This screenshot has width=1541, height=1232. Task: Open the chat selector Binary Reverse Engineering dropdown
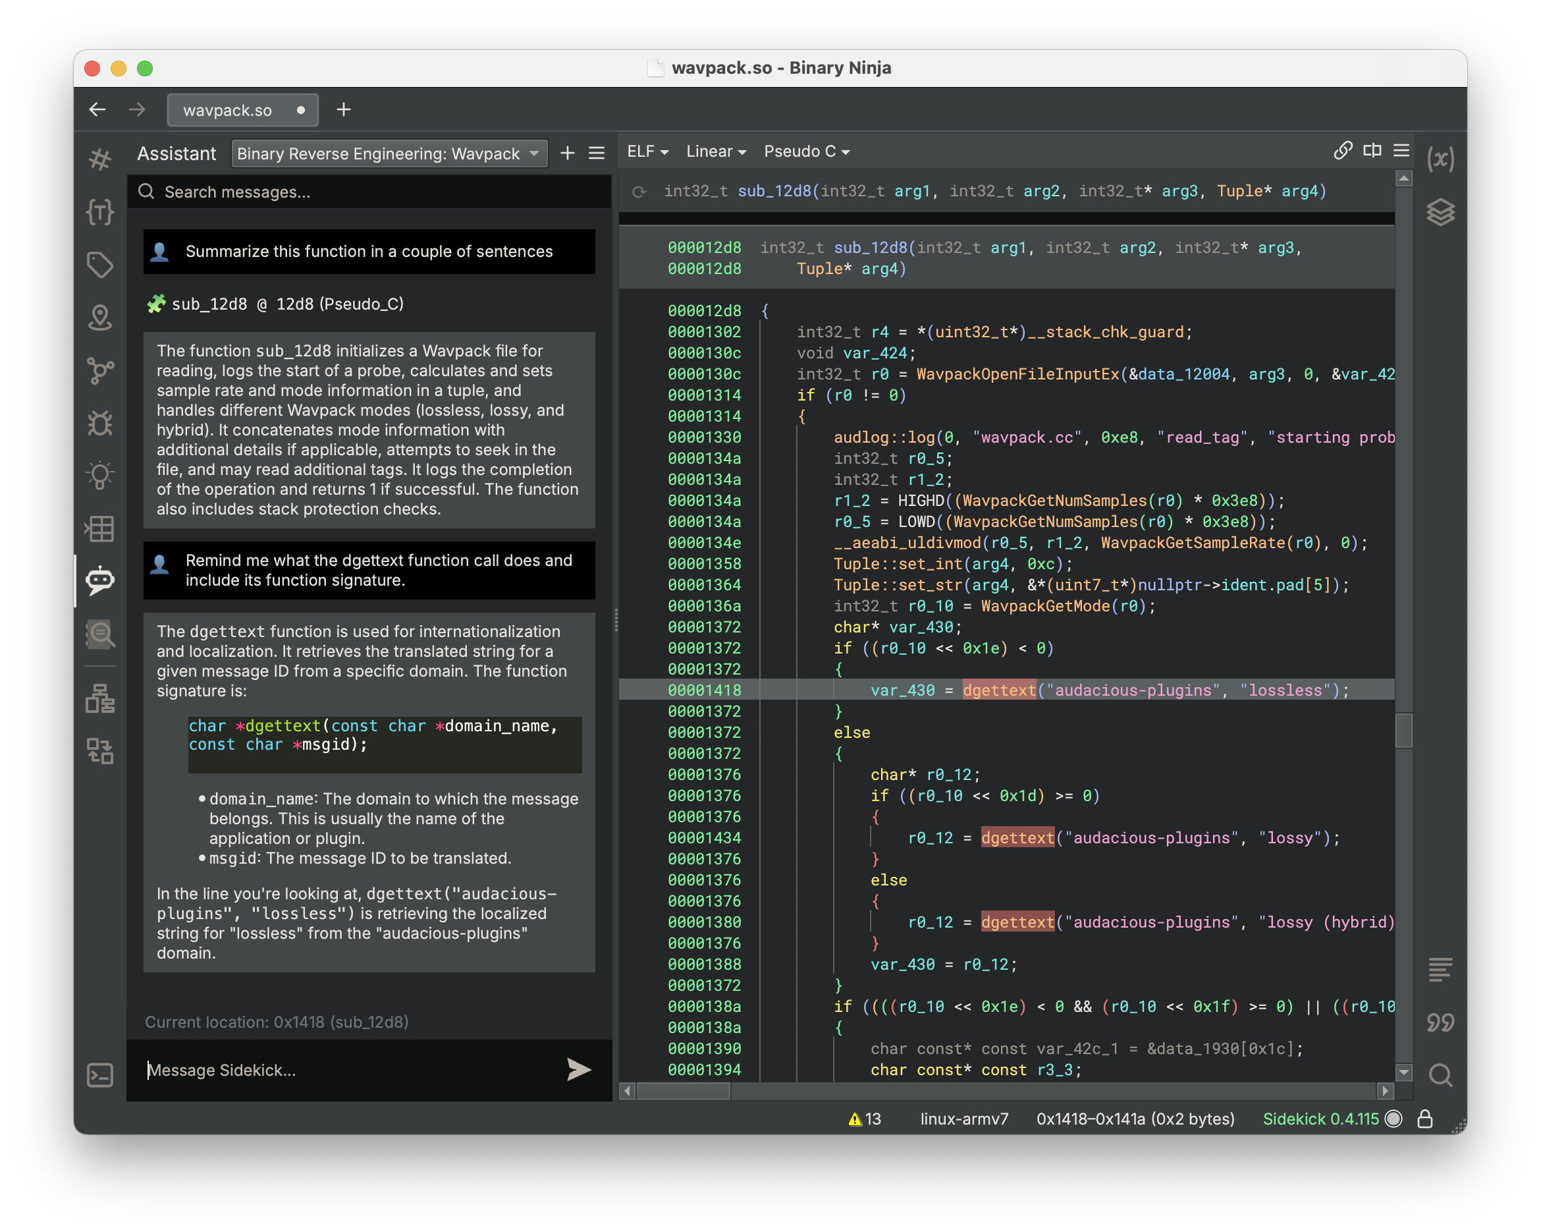pyautogui.click(x=390, y=154)
